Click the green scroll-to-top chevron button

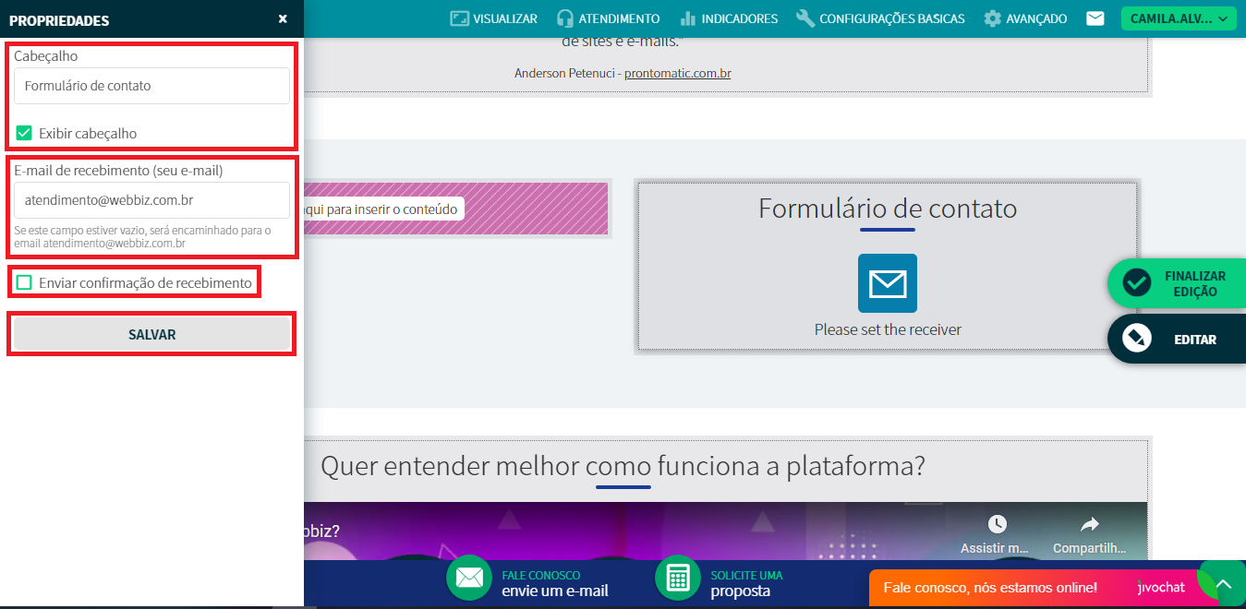point(1224,585)
